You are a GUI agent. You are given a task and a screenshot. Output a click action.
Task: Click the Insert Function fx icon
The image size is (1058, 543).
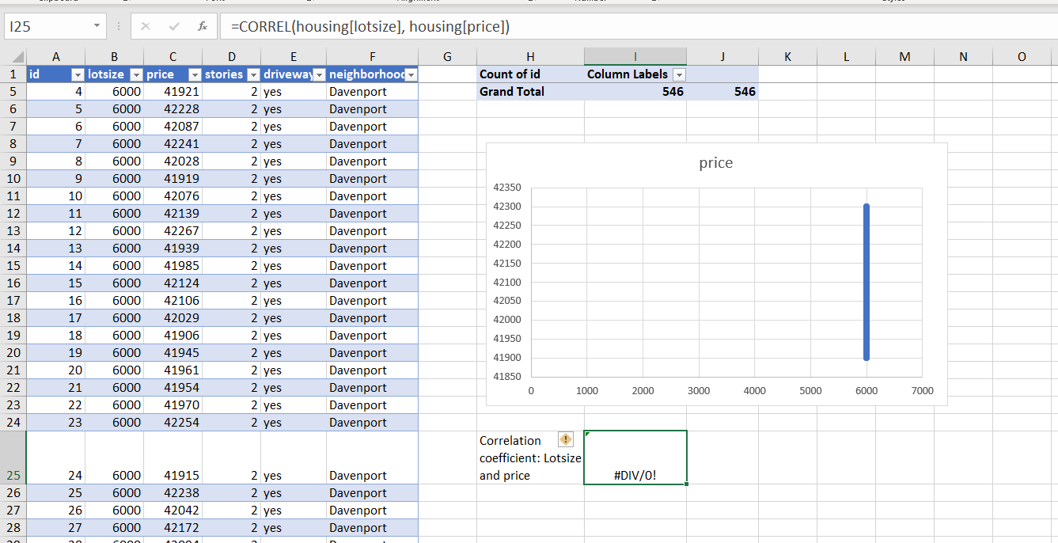click(x=203, y=27)
